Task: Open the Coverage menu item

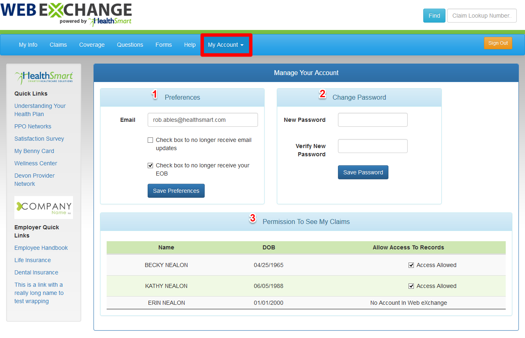Action: coord(92,45)
